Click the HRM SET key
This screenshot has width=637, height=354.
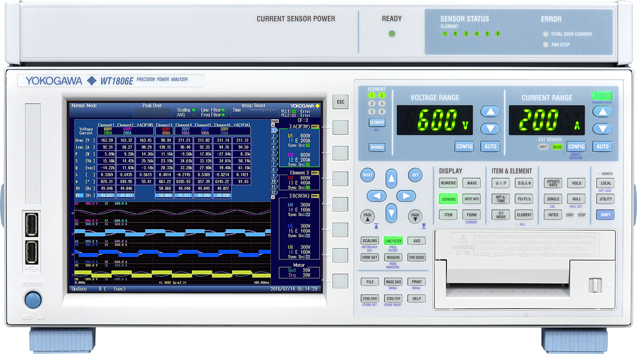[x=370, y=257]
